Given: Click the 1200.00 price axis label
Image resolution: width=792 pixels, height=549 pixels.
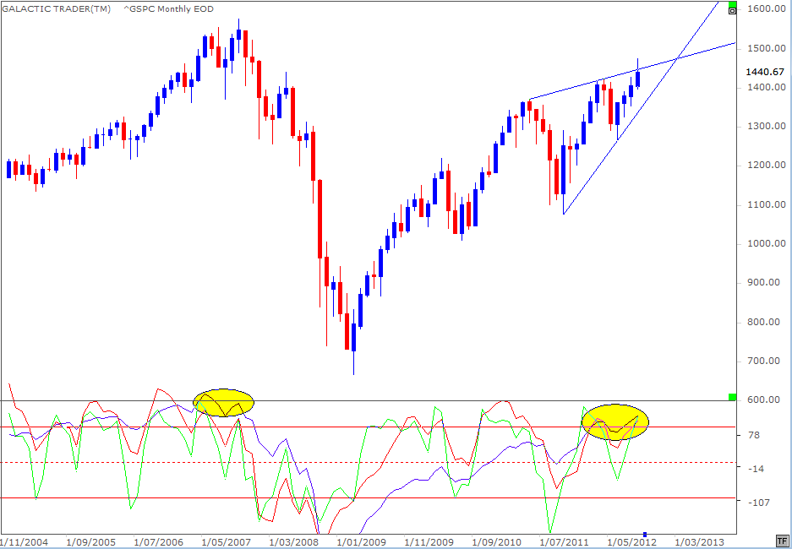Looking at the screenshot, I should point(767,166).
